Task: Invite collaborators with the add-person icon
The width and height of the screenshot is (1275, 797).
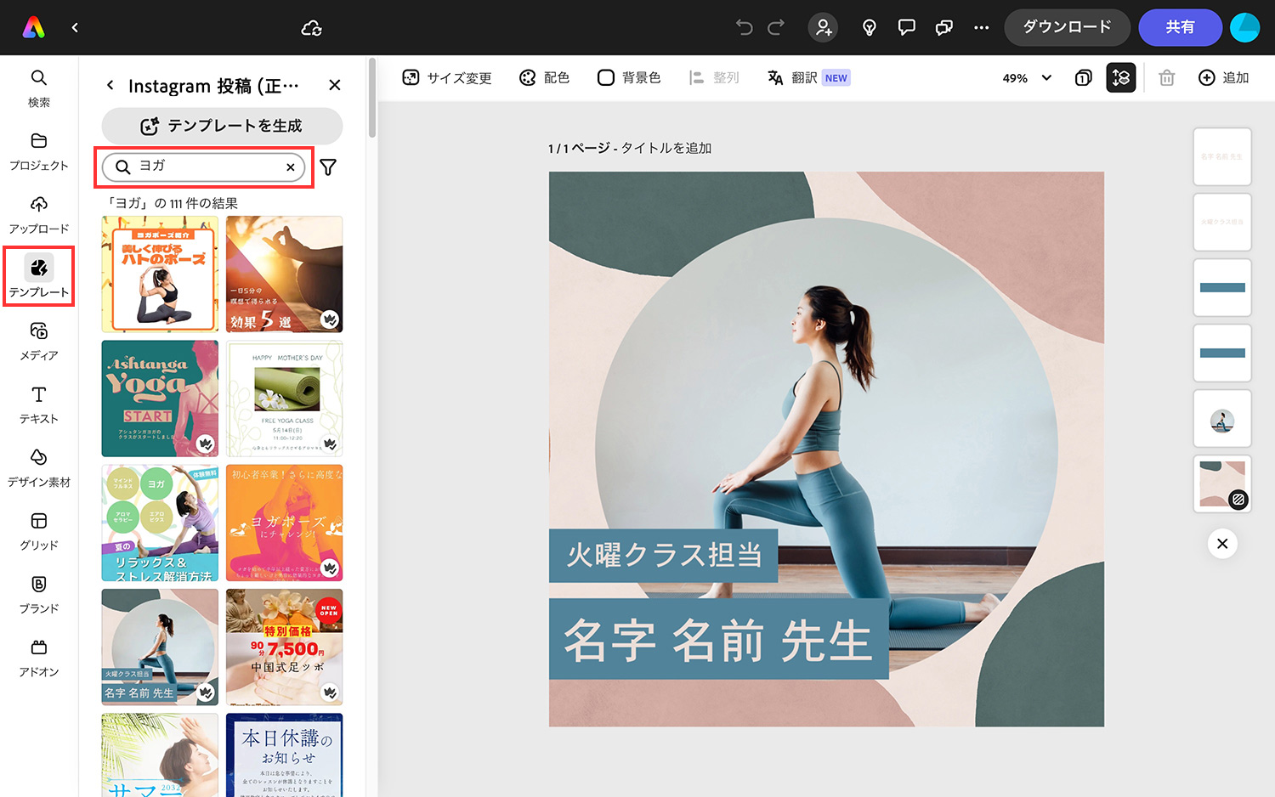Action: click(x=823, y=27)
